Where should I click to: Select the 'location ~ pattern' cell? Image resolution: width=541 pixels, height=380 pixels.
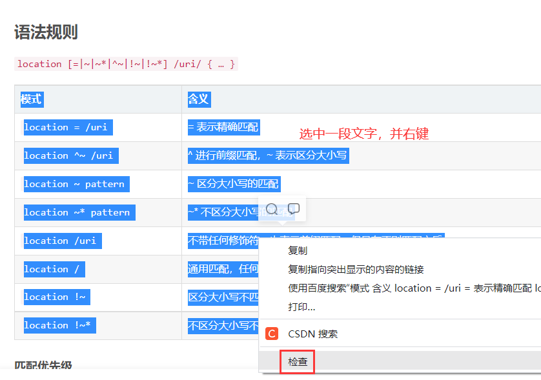coord(76,184)
